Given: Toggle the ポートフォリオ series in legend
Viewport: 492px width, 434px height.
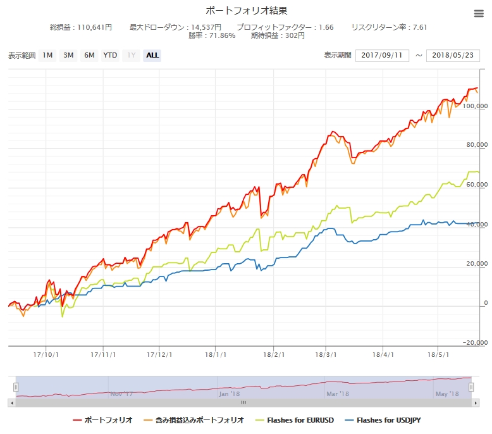Looking at the screenshot, I should click(102, 420).
